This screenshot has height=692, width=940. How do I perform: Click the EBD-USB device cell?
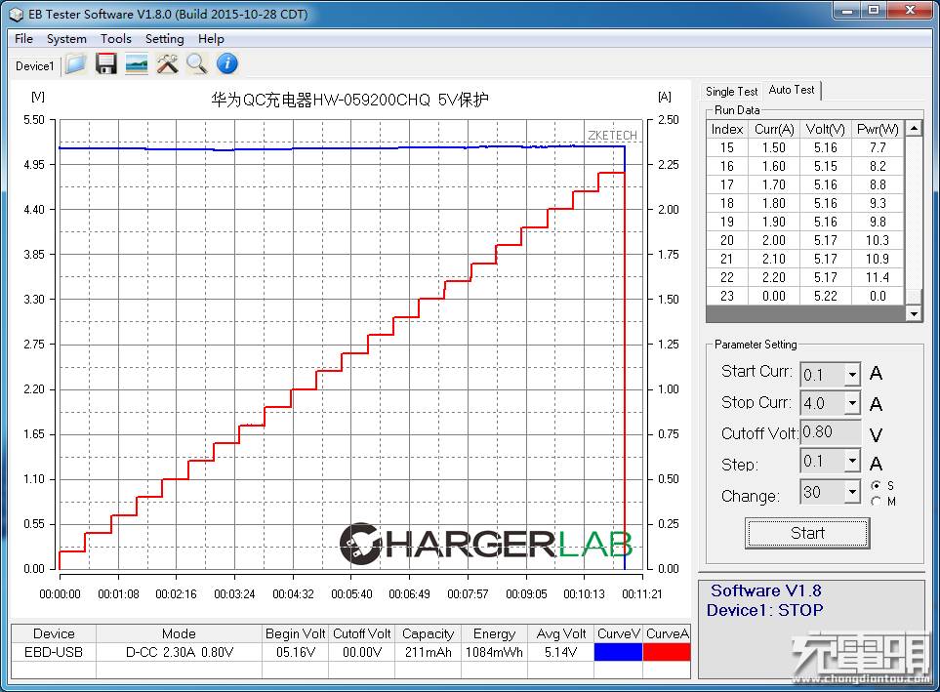pos(54,652)
